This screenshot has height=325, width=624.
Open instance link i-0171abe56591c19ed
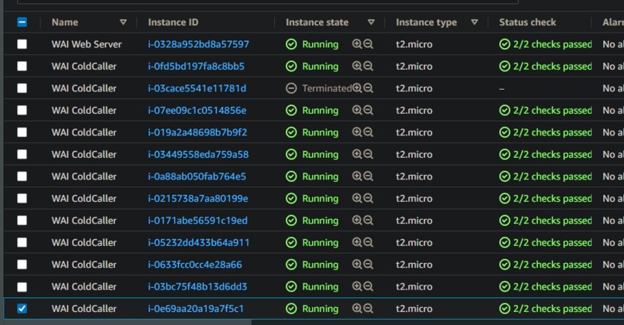coord(197,221)
